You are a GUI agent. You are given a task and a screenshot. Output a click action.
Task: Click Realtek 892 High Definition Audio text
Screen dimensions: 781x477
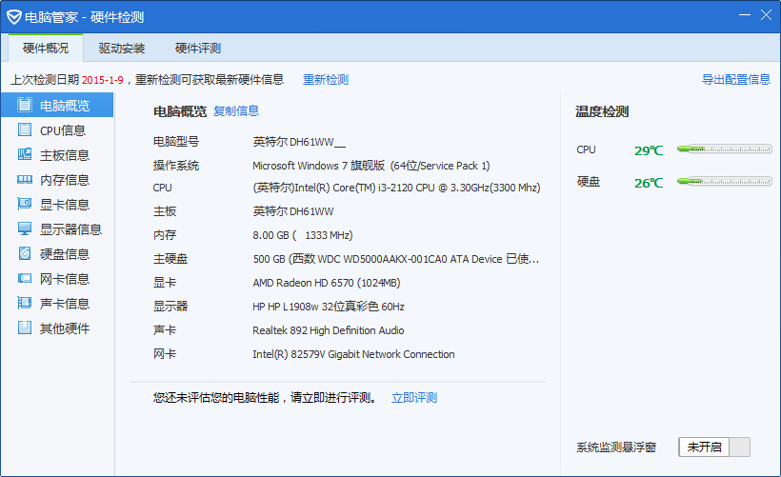point(329,330)
